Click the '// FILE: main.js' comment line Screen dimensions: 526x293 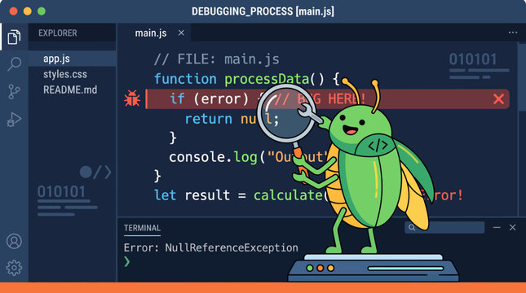[217, 59]
